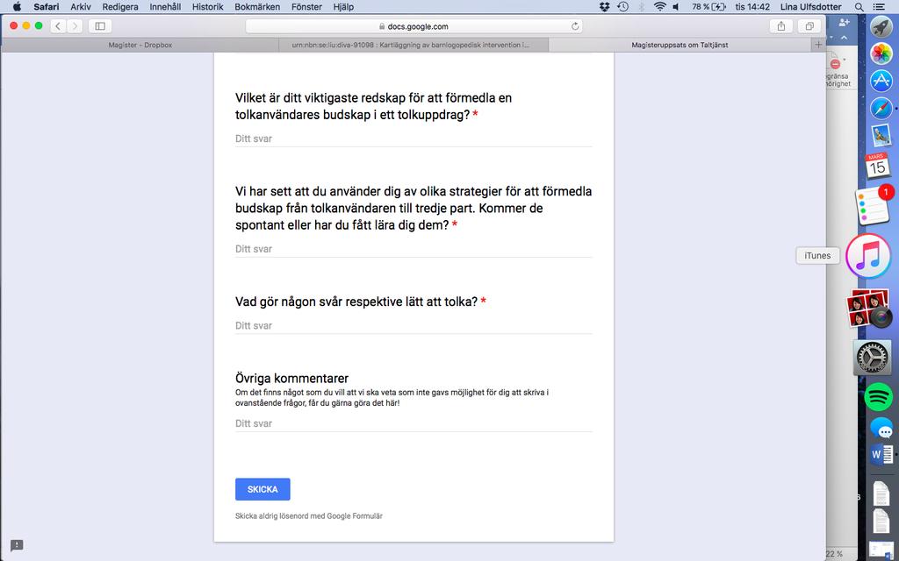Image resolution: width=899 pixels, height=561 pixels.
Task: Open Preview app from the Dock
Action: tap(881, 136)
